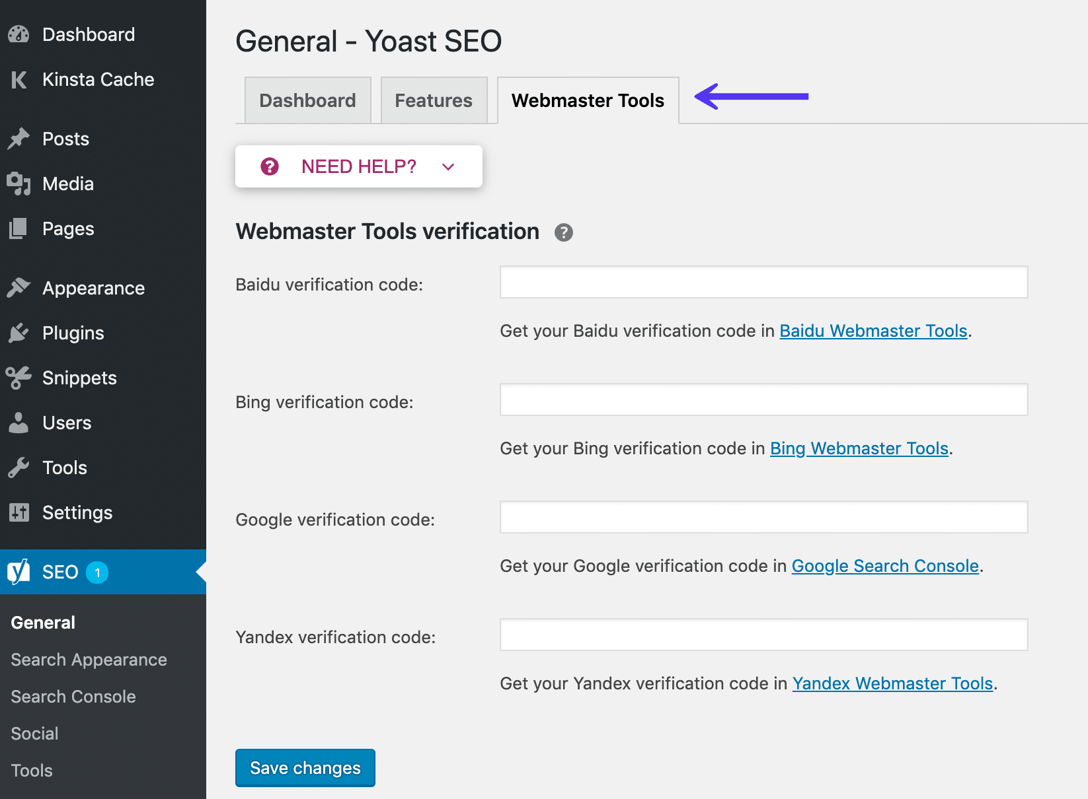This screenshot has width=1088, height=799.
Task: Open the Plugins icon
Action: pyautogui.click(x=20, y=333)
